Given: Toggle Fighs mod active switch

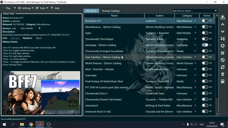Looking at the screenshot, I should pyautogui.click(x=205, y=33).
